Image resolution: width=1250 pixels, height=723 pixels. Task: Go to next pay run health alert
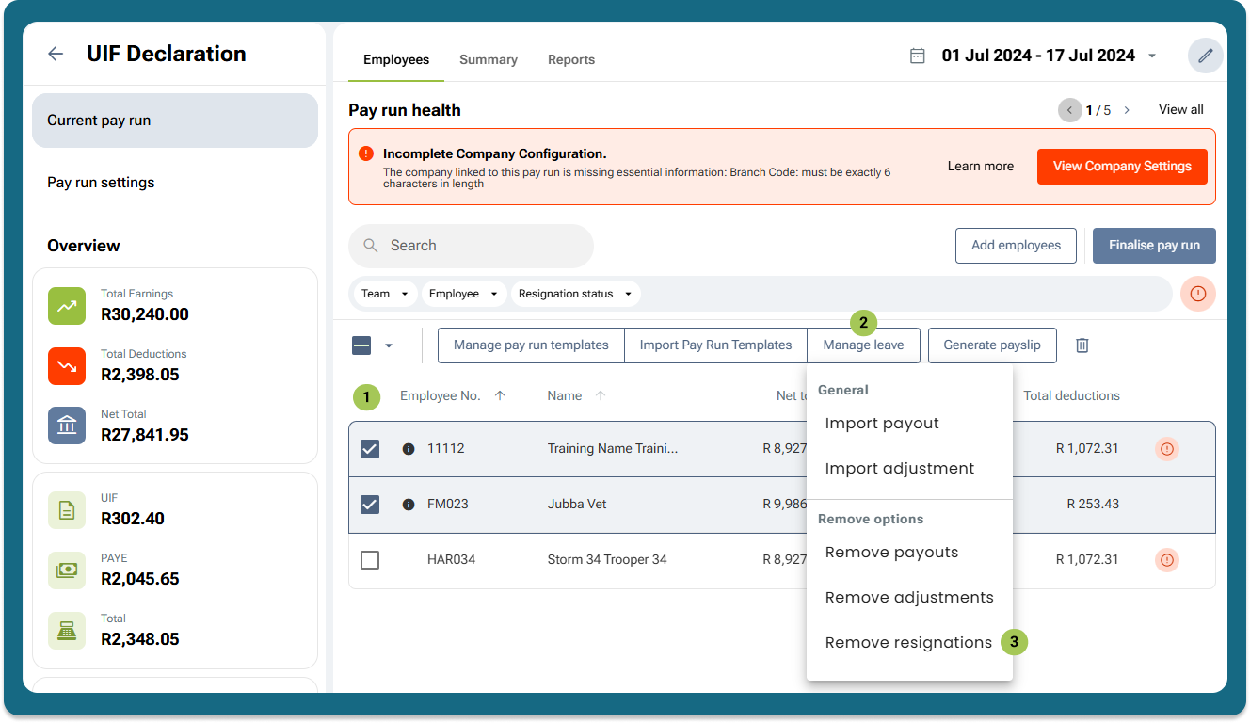pos(1127,110)
